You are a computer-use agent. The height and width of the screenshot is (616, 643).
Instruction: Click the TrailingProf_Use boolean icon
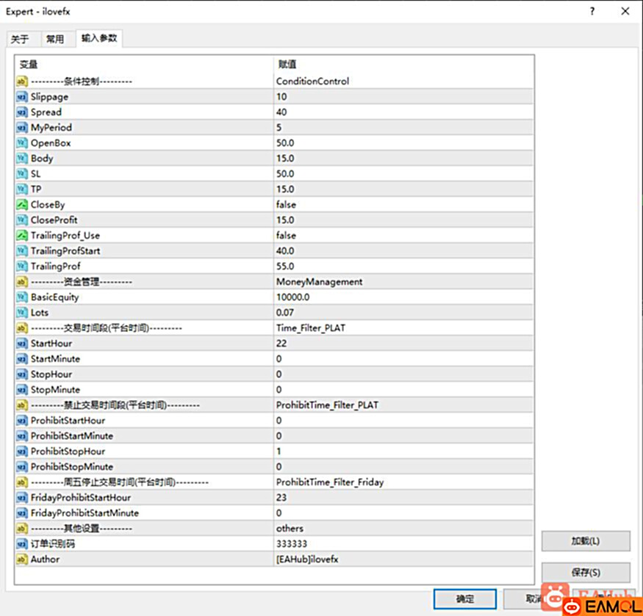22,236
